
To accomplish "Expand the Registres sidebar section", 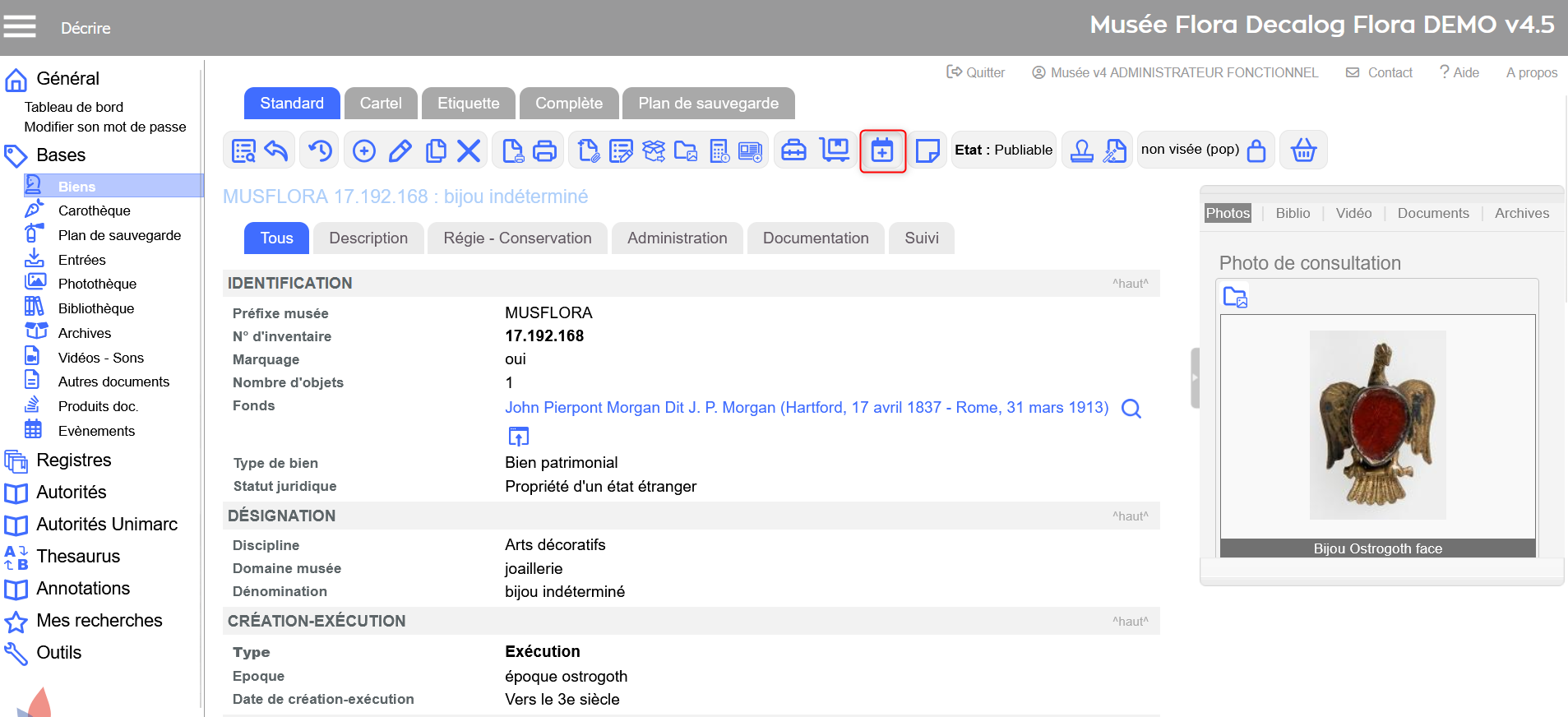I will point(74,460).
